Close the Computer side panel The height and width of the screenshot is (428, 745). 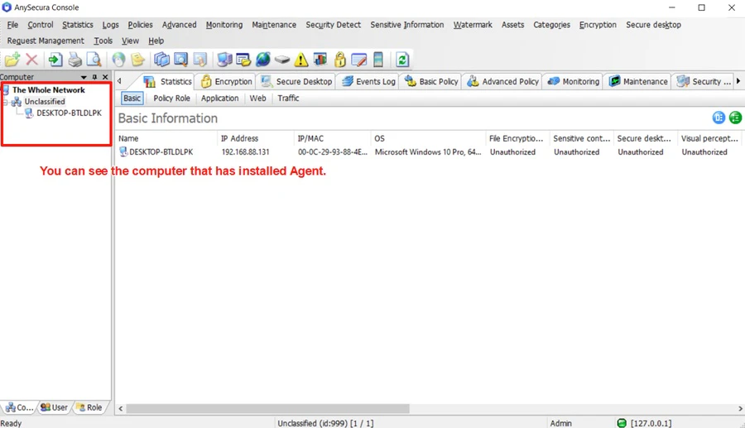105,77
